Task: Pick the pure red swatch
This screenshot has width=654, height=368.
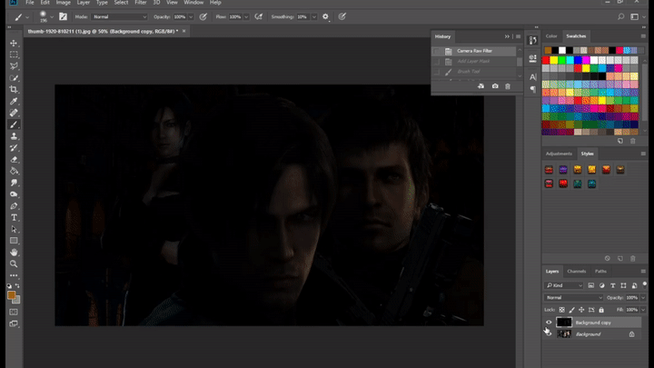Action: (546, 61)
